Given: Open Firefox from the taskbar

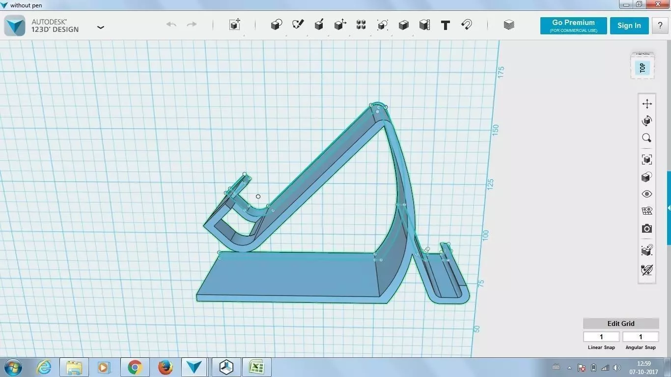Looking at the screenshot, I should pos(166,367).
